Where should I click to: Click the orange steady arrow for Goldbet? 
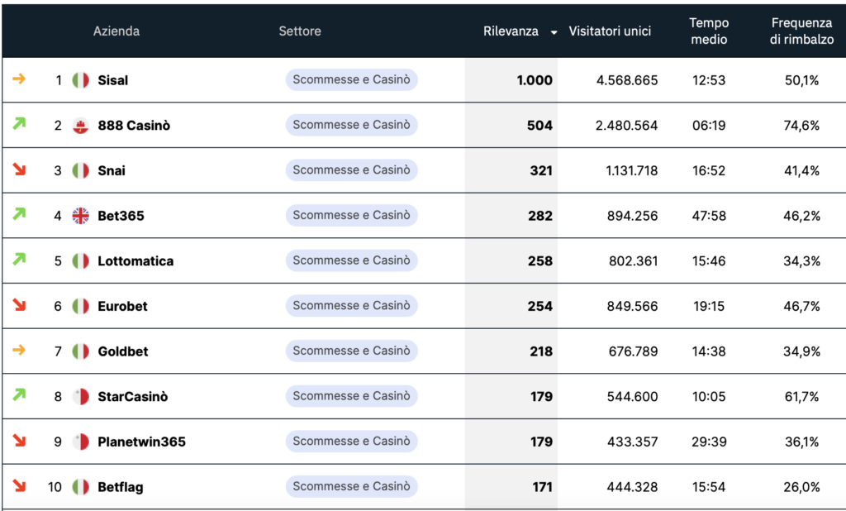coord(19,350)
